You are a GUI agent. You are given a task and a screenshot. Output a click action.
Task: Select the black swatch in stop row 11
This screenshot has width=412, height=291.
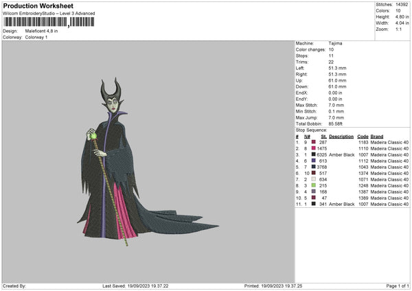tap(314, 204)
